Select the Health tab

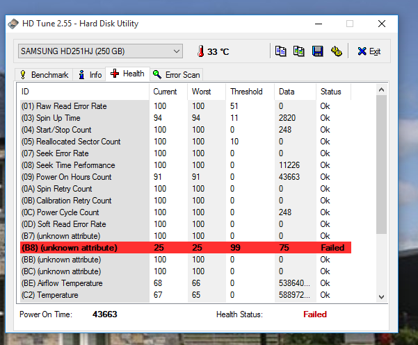[x=127, y=74]
